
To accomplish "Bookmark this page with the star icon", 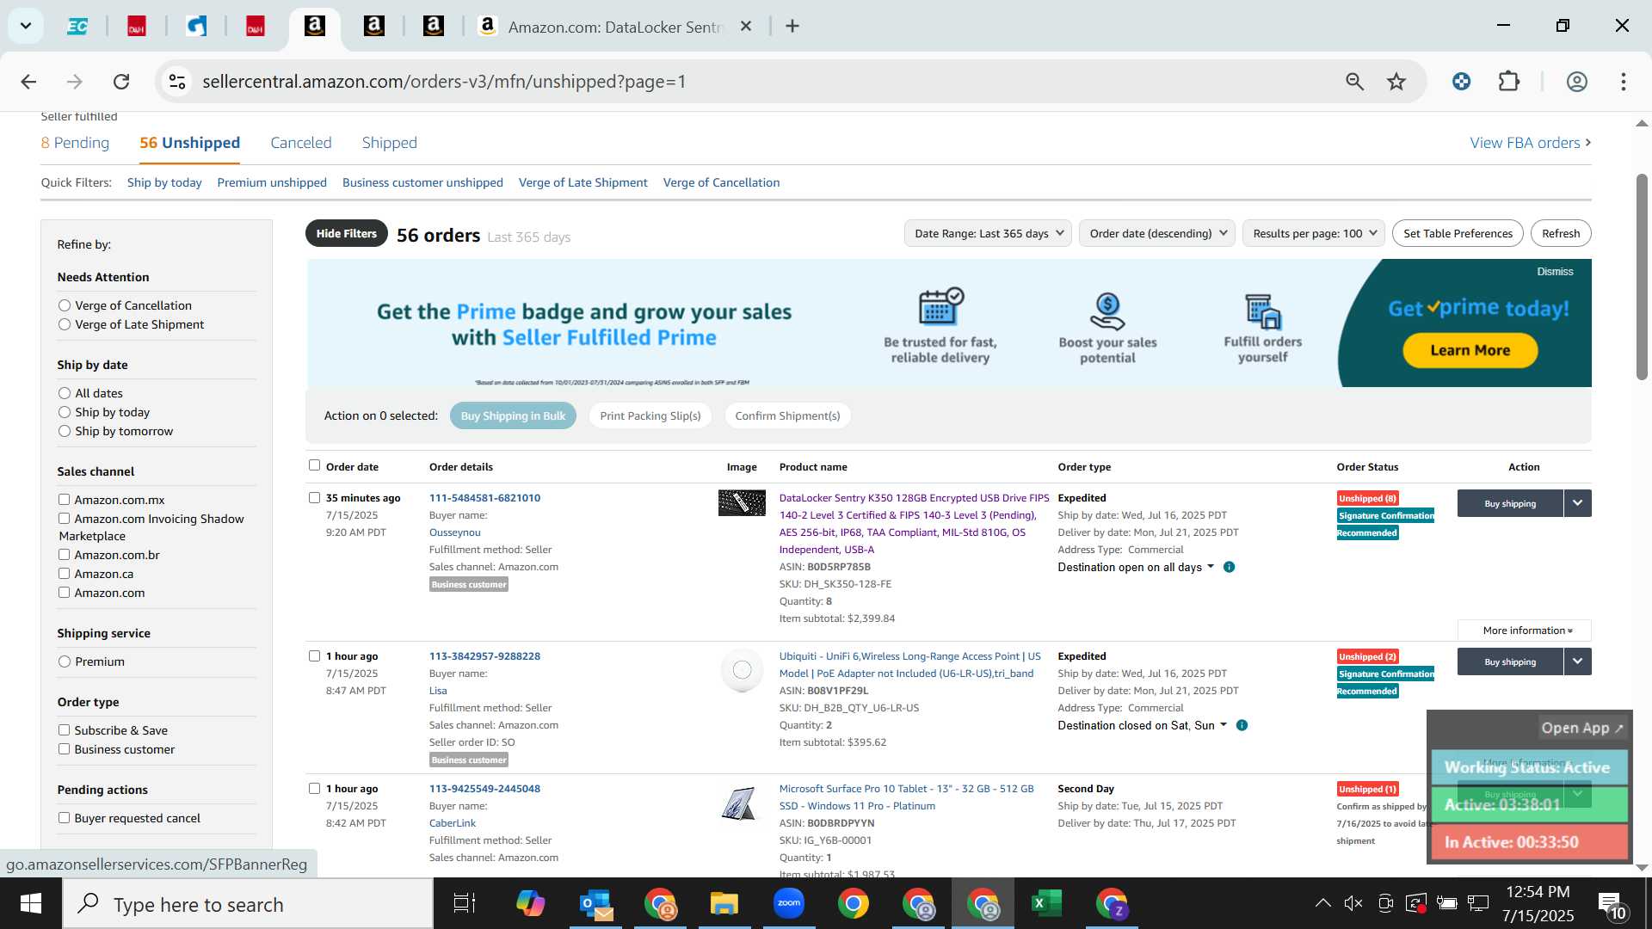I will (x=1396, y=82).
